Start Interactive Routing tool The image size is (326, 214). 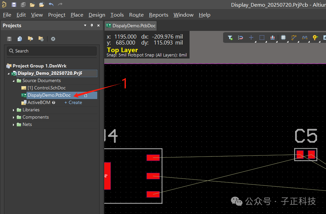click(x=294, y=38)
